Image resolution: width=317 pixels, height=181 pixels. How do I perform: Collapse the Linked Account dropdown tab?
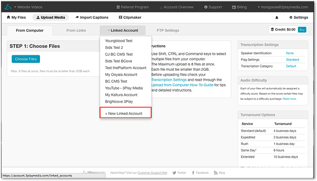tap(122, 31)
